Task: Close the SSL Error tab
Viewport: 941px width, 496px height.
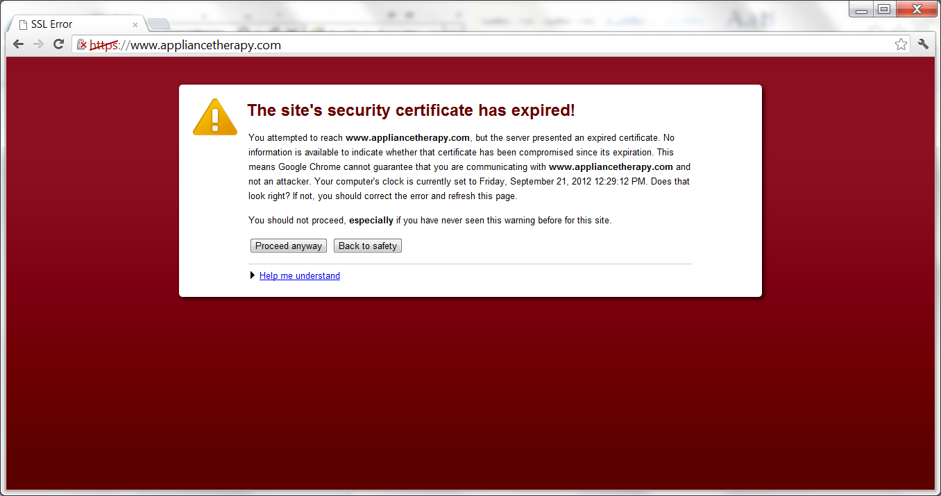Action: (135, 24)
